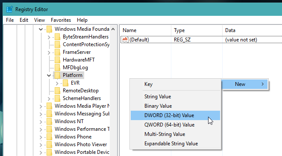Select the ContentProtectionSystems key label

click(x=86, y=44)
